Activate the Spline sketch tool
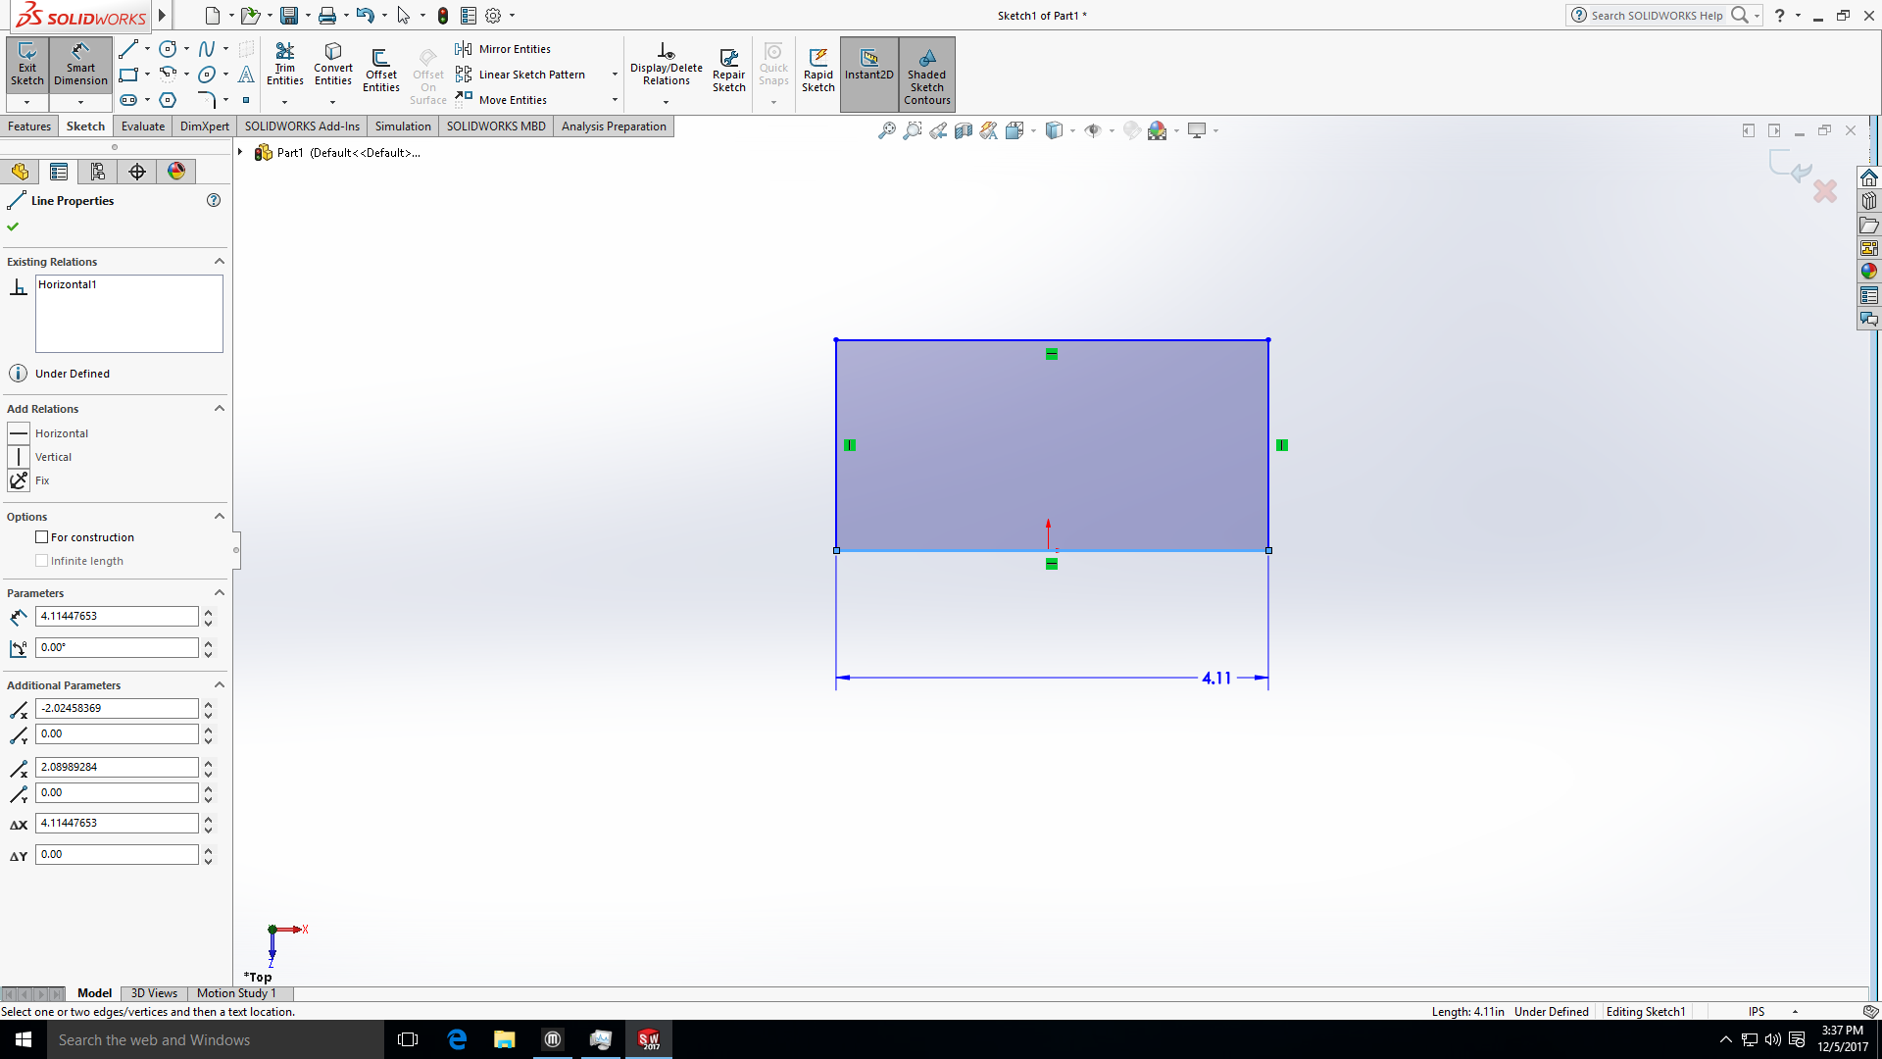Viewport: 1882px width, 1059px height. [x=207, y=48]
